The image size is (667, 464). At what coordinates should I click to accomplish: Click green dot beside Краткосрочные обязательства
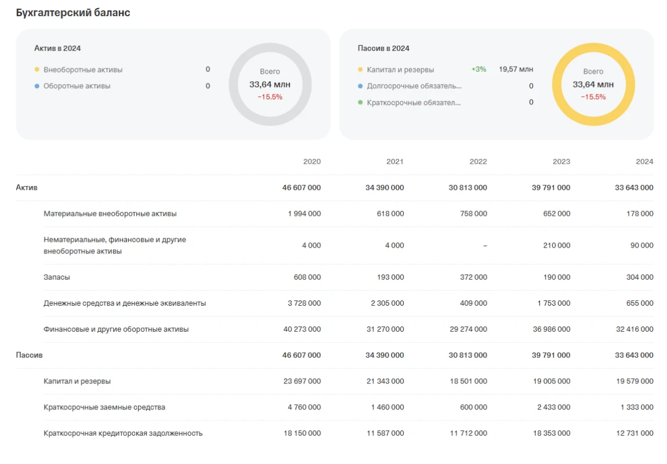point(360,103)
